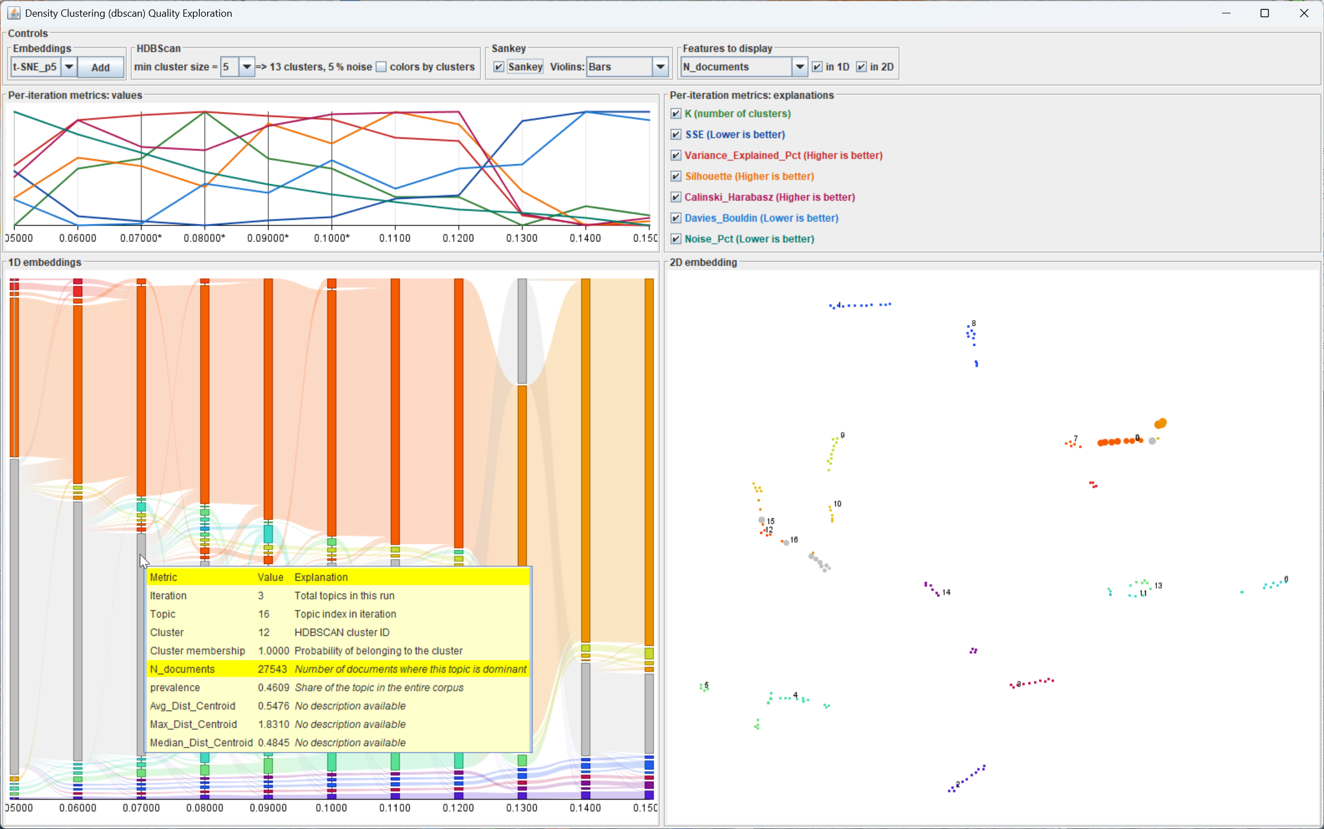1324x829 pixels.
Task: Click the 0.1000* tick in metrics chart
Action: coord(332,238)
